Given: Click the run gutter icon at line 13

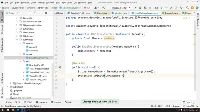Looking at the screenshot, I should point(60,67).
